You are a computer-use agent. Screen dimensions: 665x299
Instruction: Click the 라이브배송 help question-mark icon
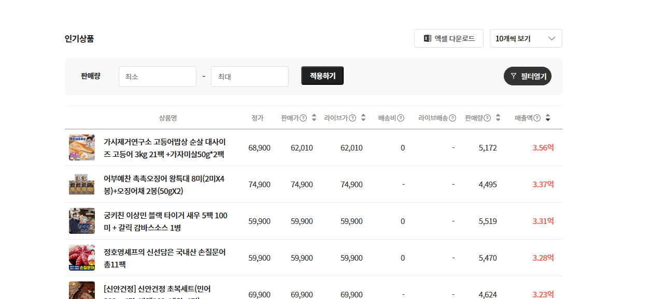[452, 118]
